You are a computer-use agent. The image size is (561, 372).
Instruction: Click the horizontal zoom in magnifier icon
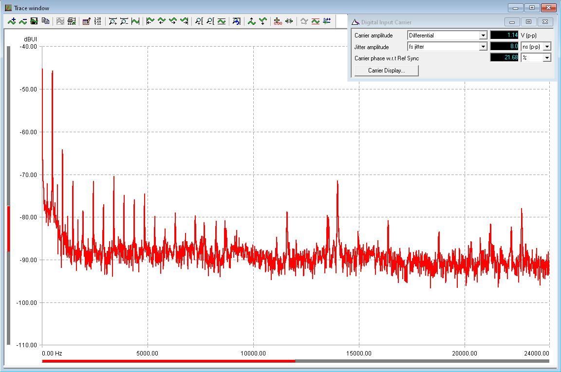click(x=113, y=21)
